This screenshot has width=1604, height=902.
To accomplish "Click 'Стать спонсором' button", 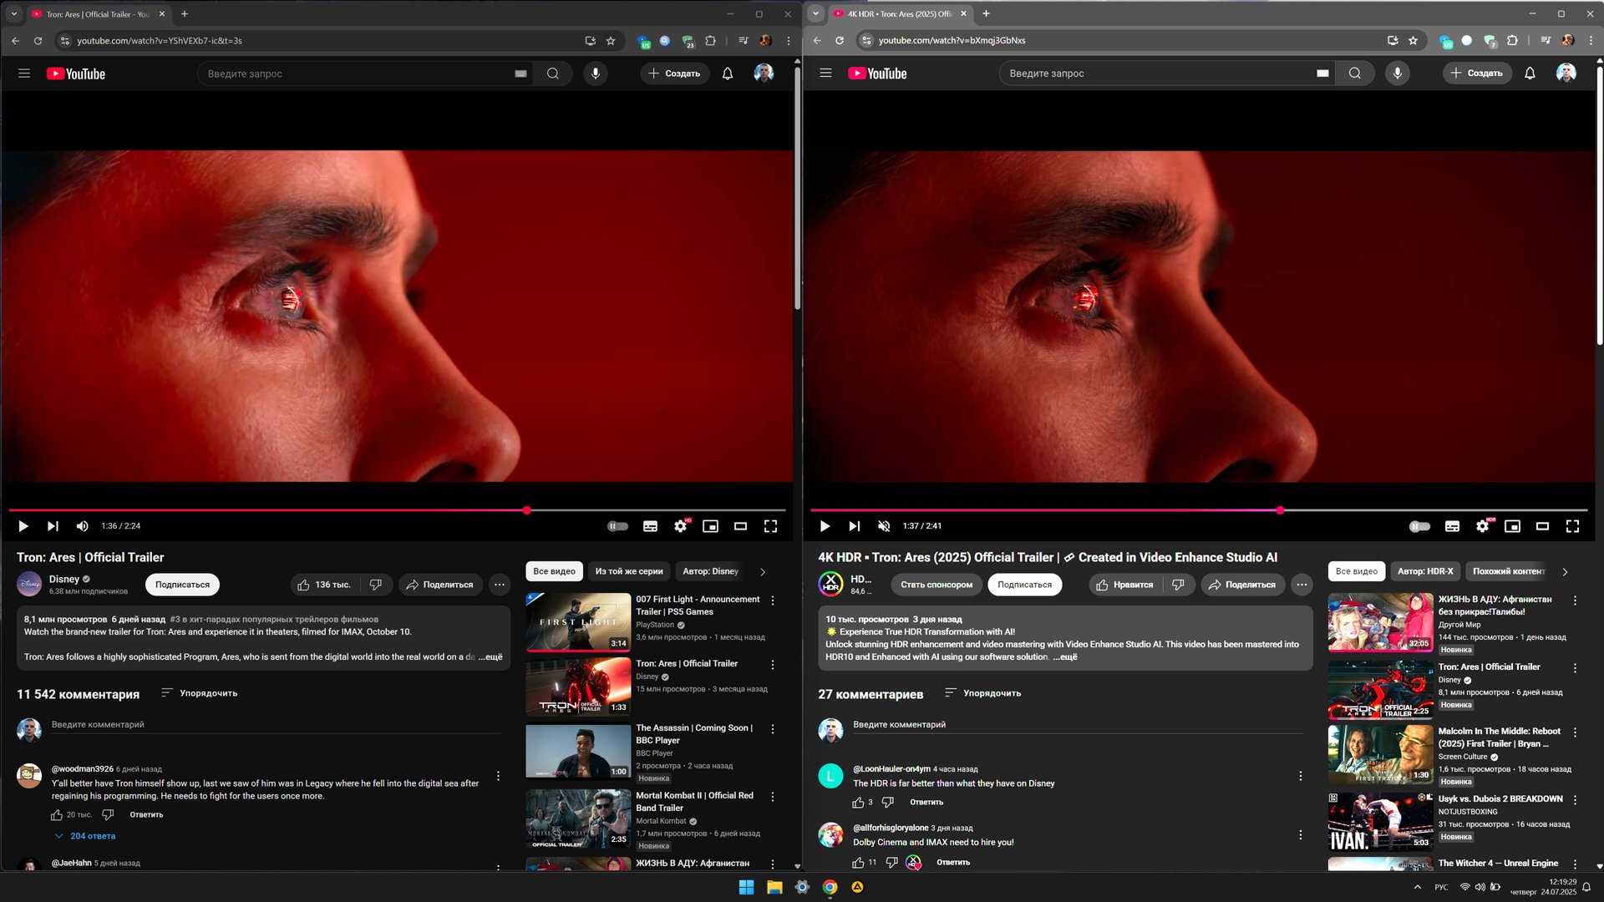I will [x=936, y=585].
